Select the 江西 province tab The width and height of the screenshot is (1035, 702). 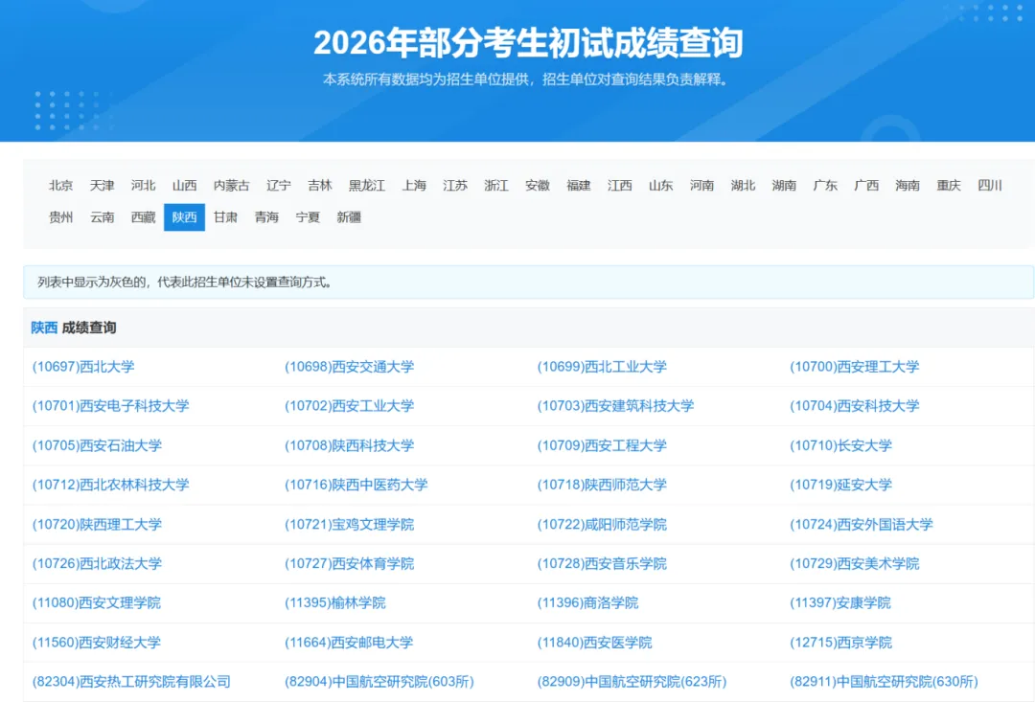pyautogui.click(x=620, y=186)
